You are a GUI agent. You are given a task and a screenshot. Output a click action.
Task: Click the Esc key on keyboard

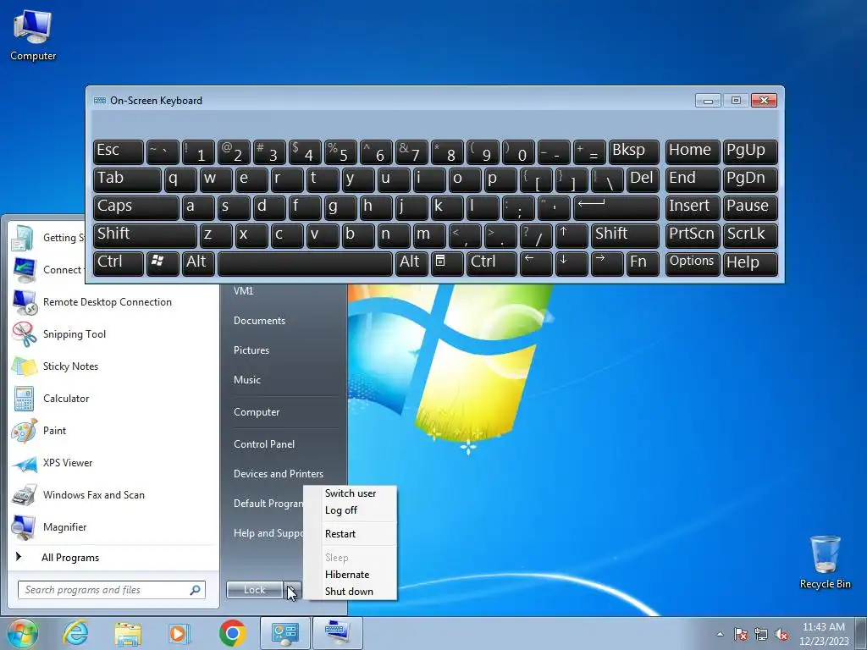pos(119,151)
